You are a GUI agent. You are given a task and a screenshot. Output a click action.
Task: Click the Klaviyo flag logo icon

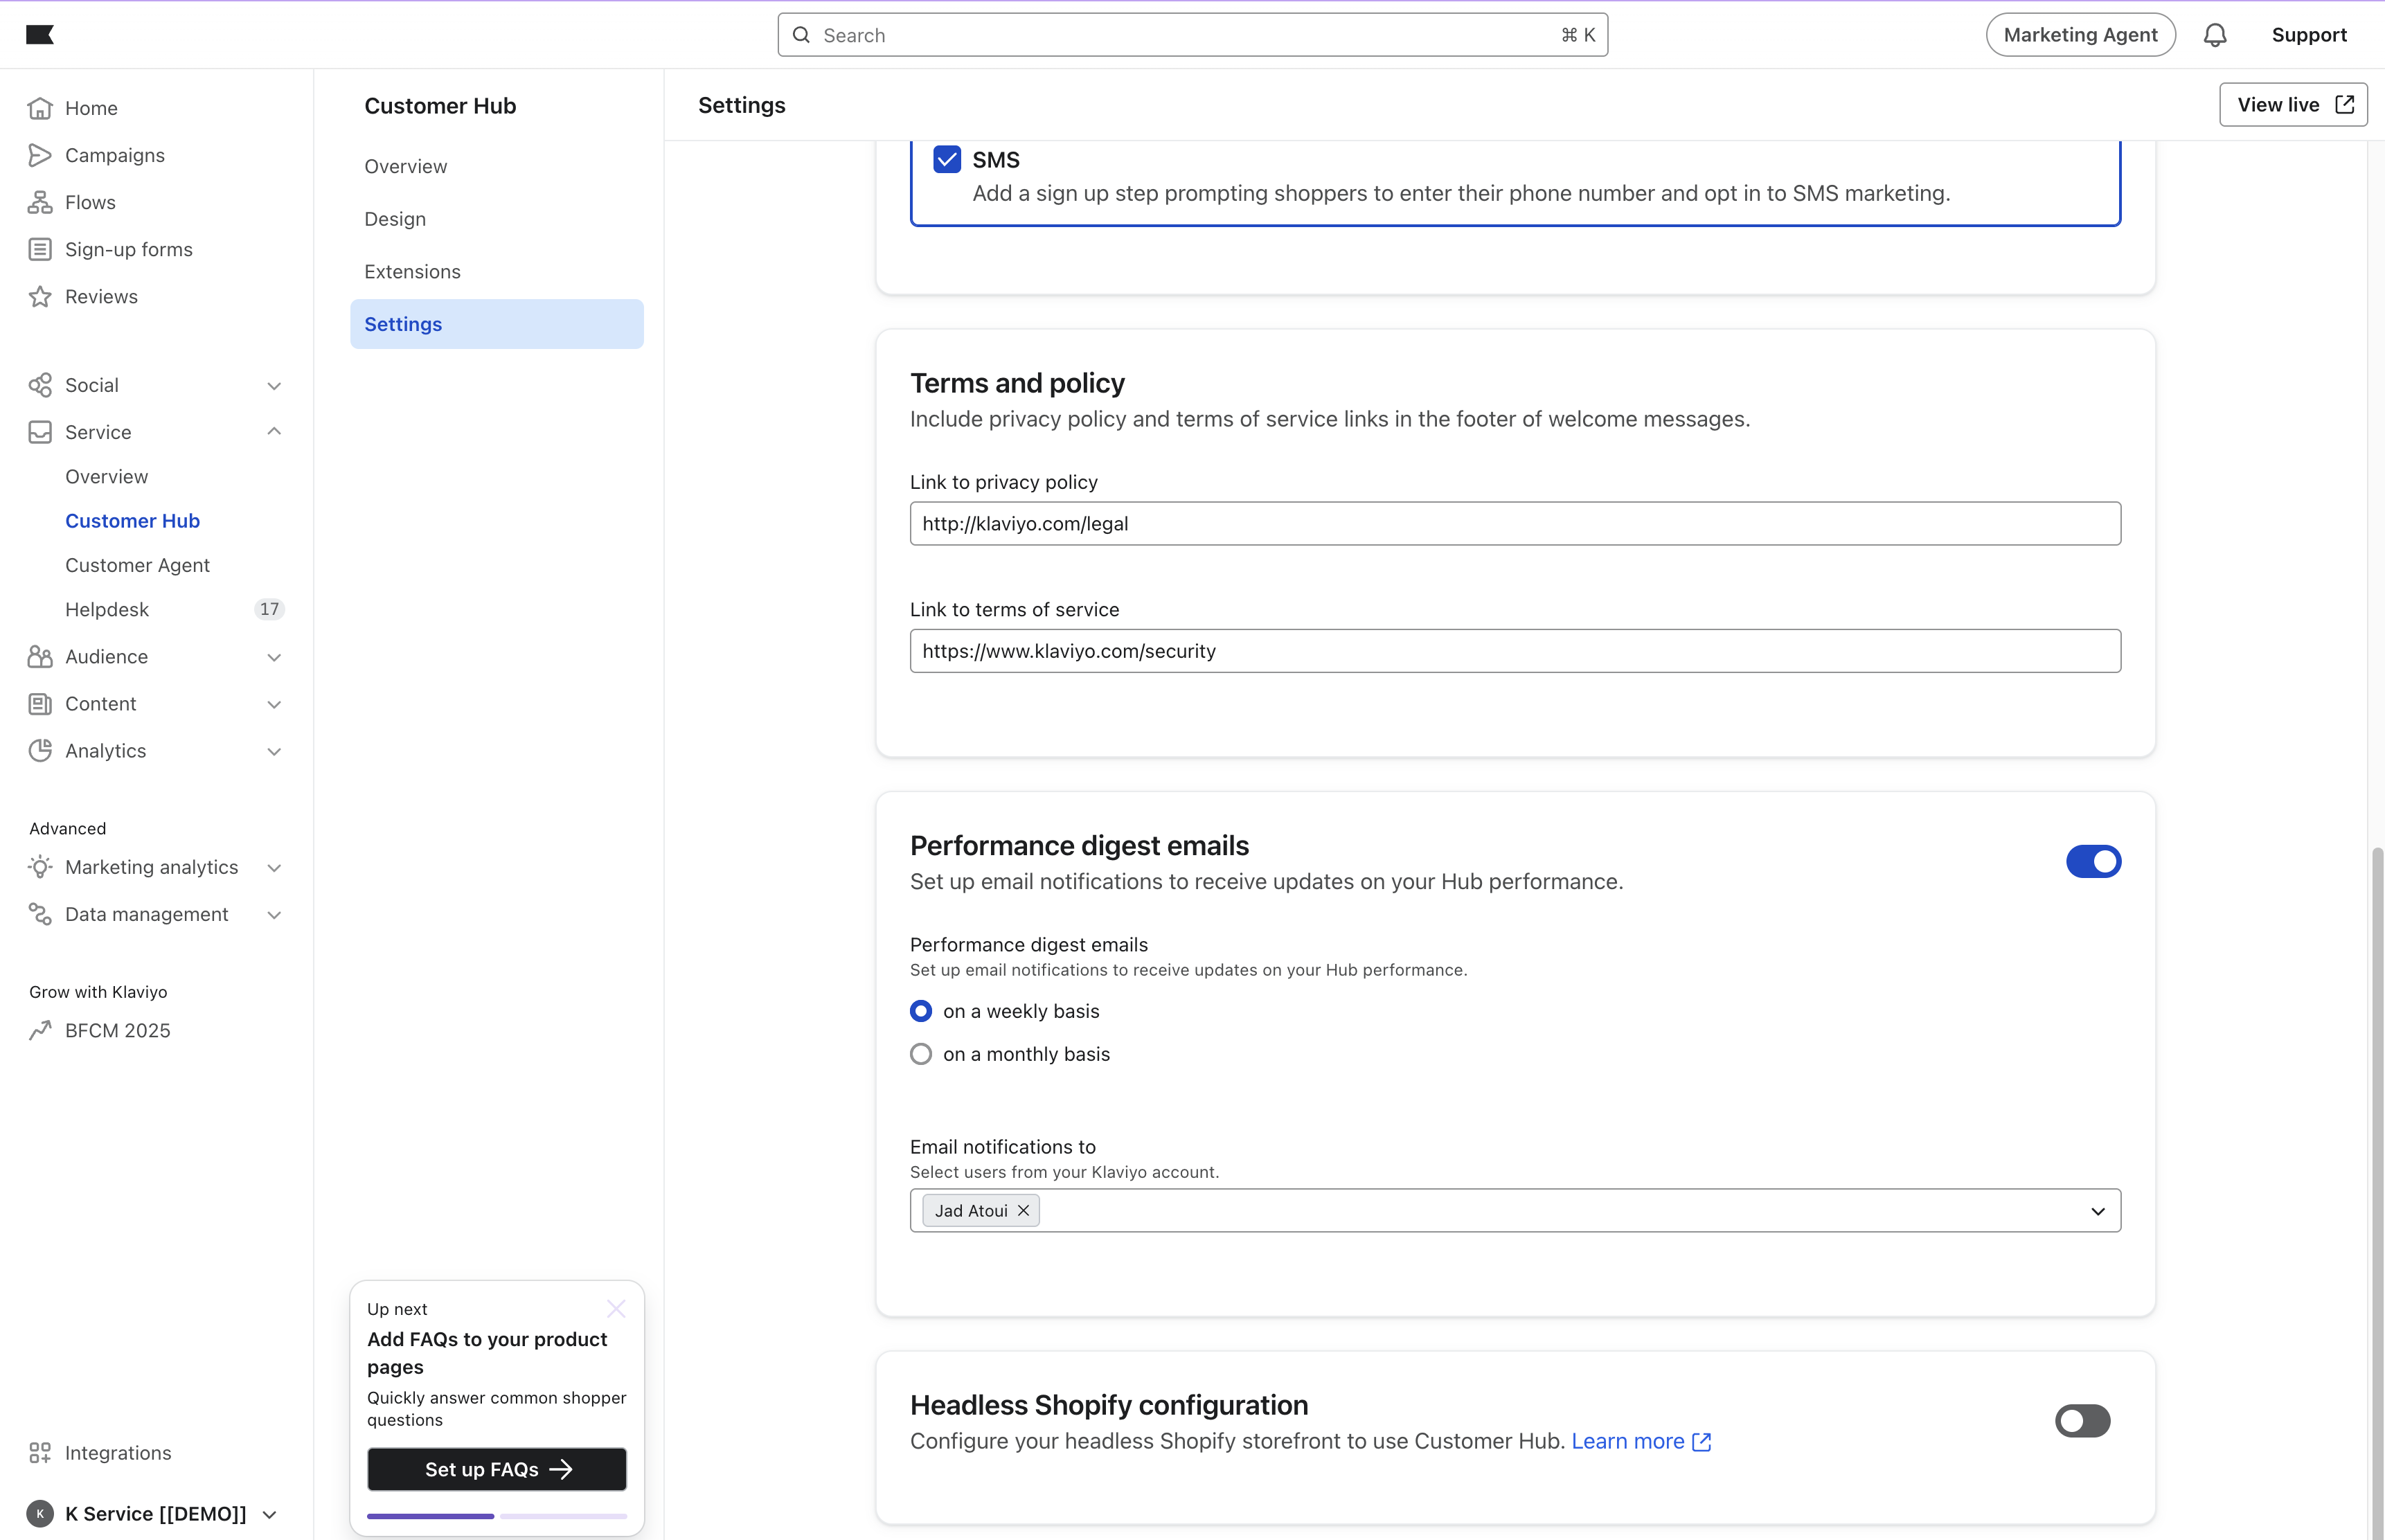point(39,35)
